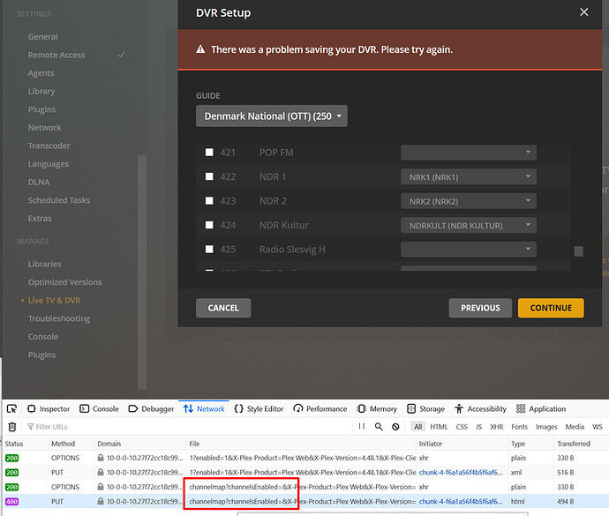Open network search magnifier icon
The image size is (609, 516).
pos(379,427)
